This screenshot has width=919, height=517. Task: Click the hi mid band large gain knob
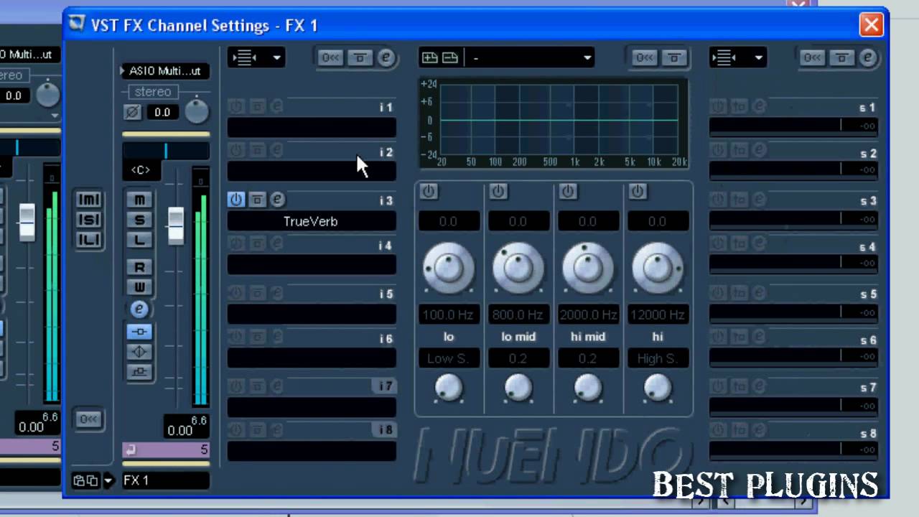[588, 269]
